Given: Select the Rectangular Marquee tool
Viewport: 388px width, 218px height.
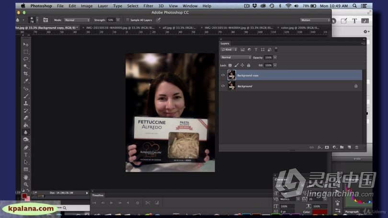Looking at the screenshot, I should coord(26,52).
